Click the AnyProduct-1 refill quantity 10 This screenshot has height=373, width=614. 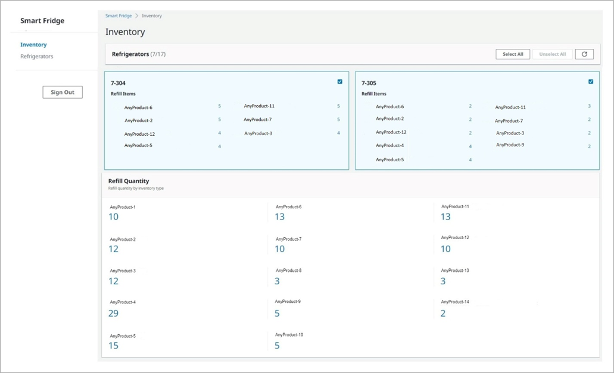pos(113,217)
